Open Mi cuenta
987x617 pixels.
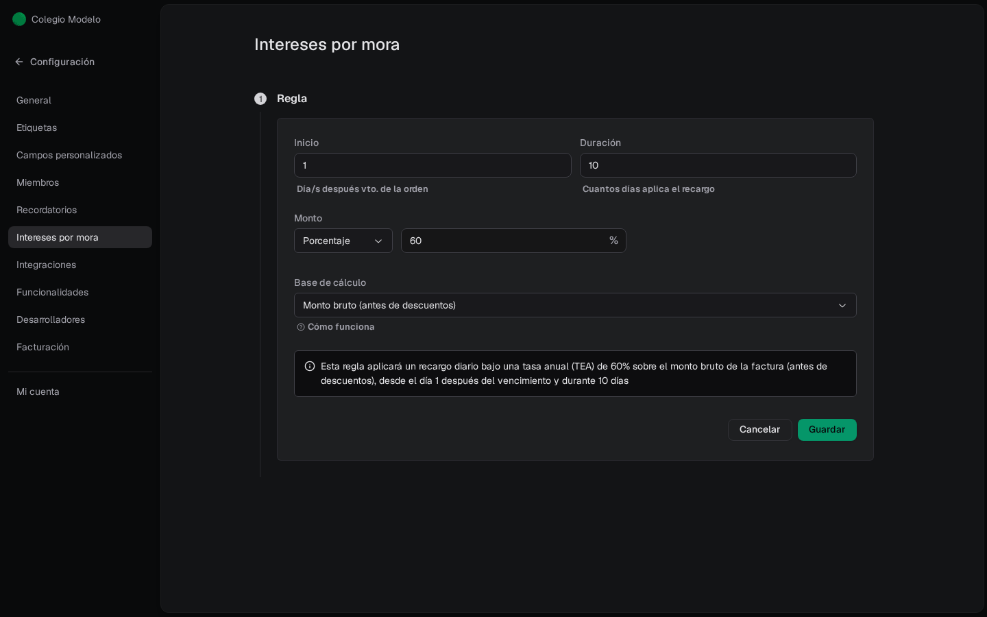pyautogui.click(x=80, y=391)
